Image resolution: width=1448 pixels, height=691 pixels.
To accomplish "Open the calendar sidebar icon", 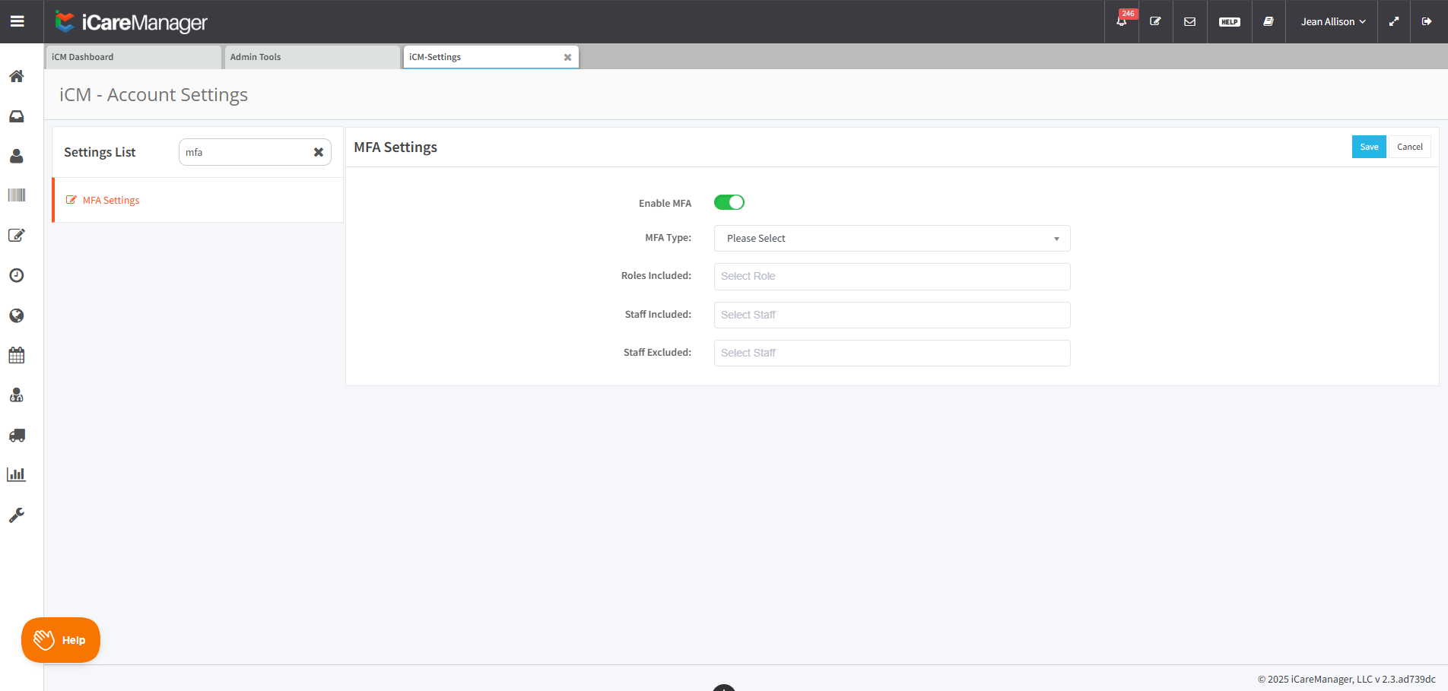I will pyautogui.click(x=17, y=355).
